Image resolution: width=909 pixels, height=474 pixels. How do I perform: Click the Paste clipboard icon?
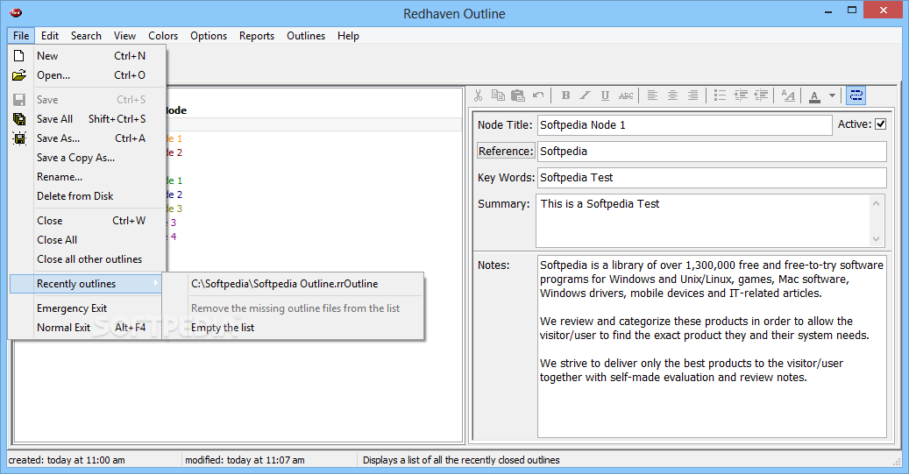tap(518, 96)
